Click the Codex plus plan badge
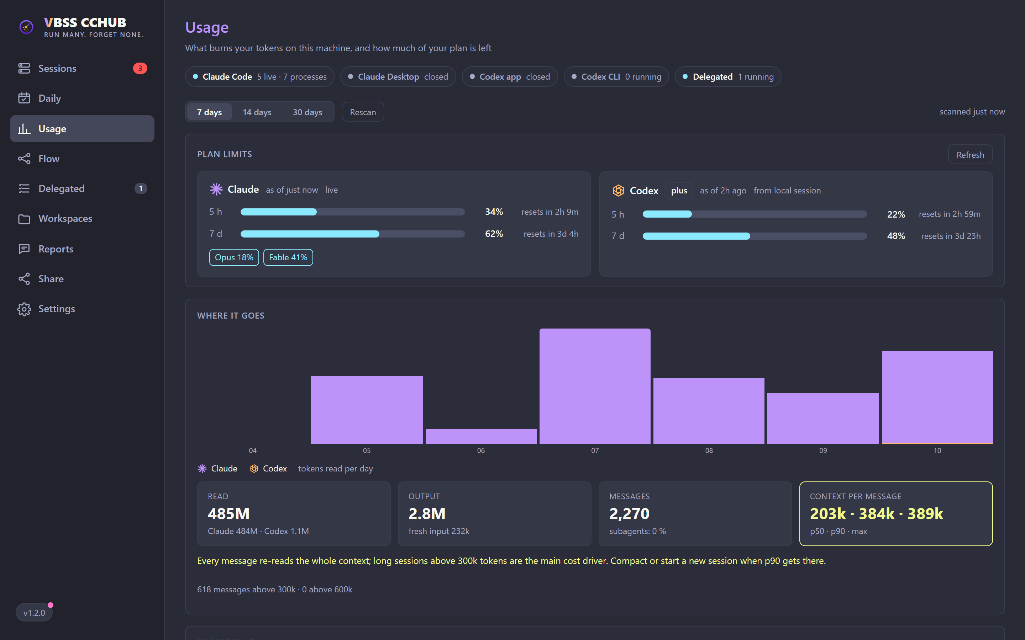1025x640 pixels. 679,191
